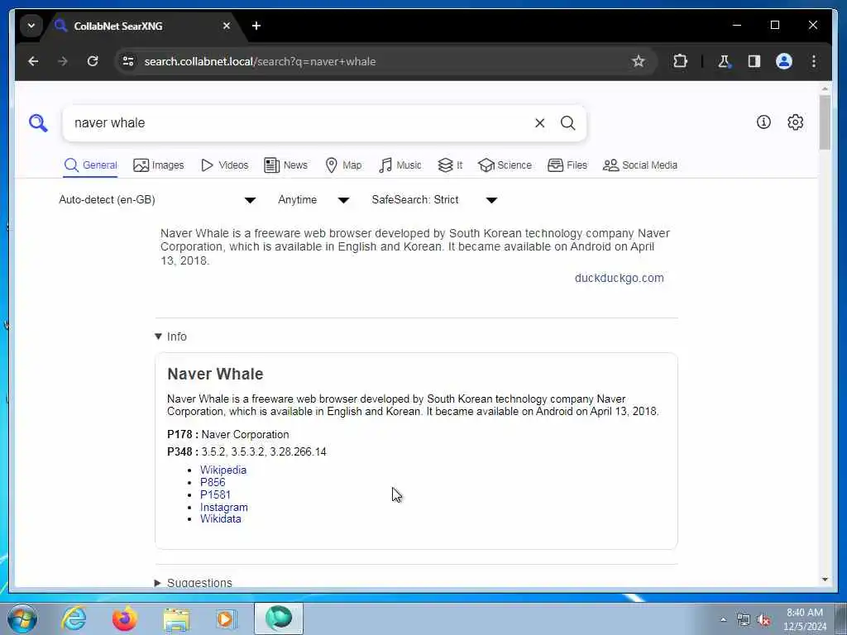The height and width of the screenshot is (635, 847).
Task: Switch to the General category
Action: (x=90, y=165)
